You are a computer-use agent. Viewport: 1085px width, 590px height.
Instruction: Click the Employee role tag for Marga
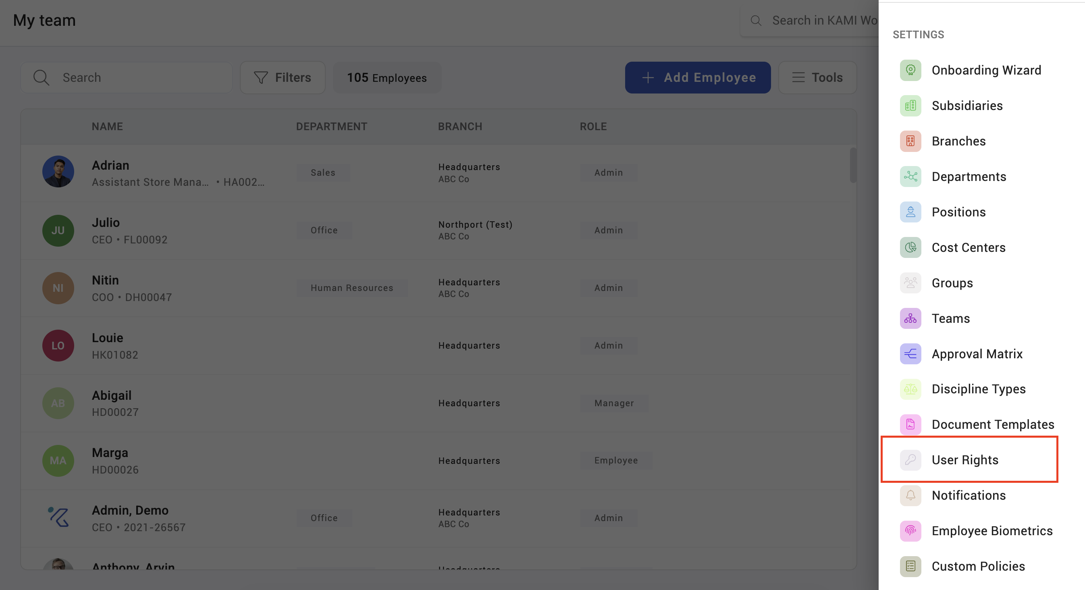(616, 460)
